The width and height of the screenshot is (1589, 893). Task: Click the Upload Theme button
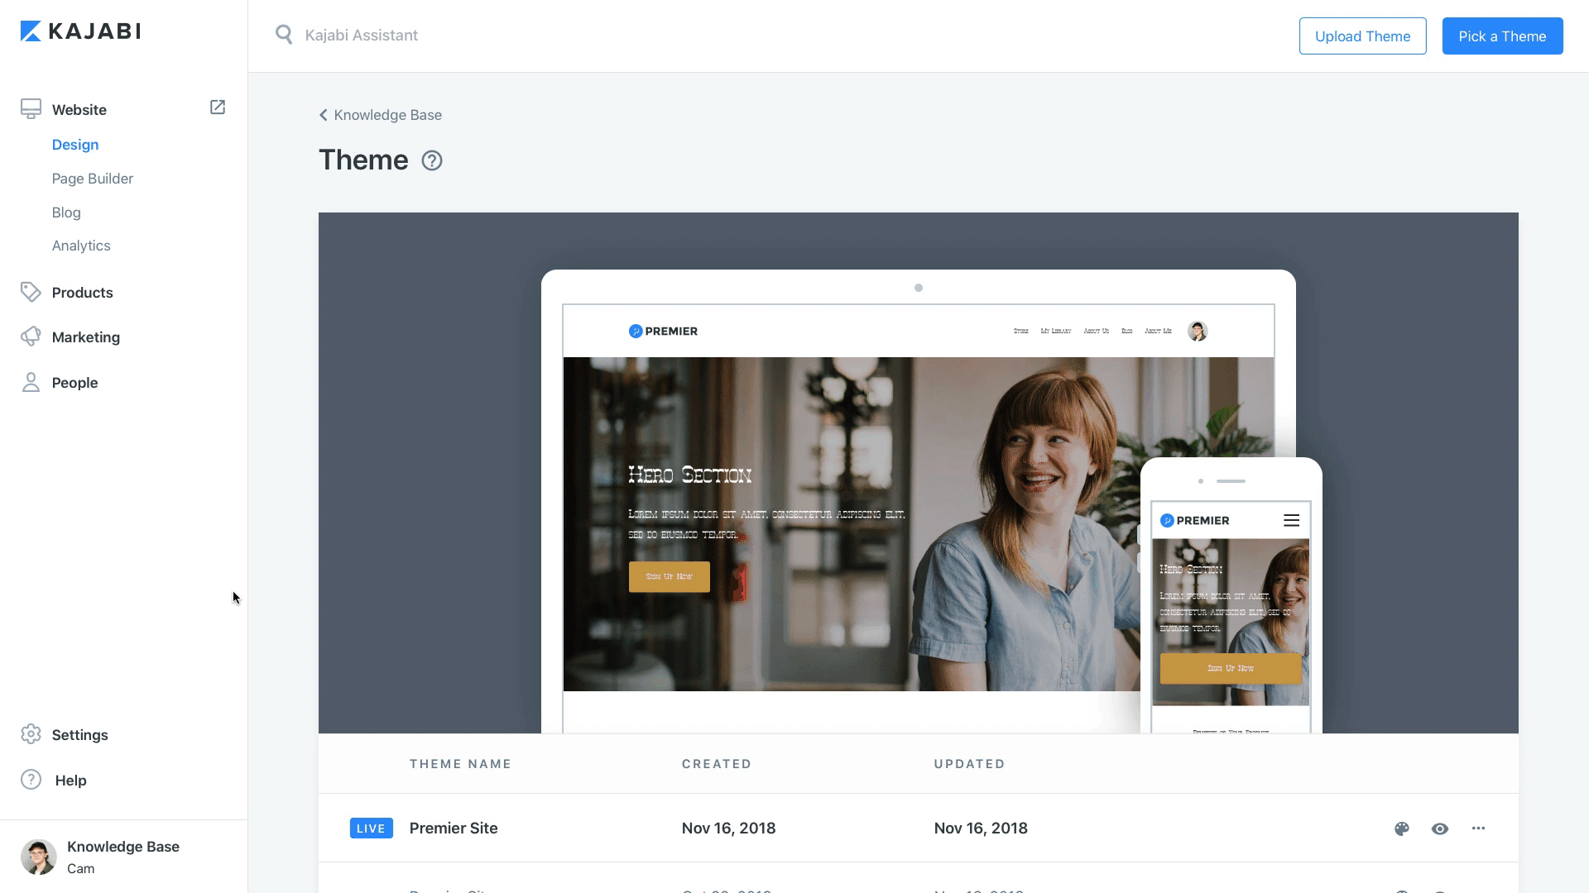(x=1362, y=36)
